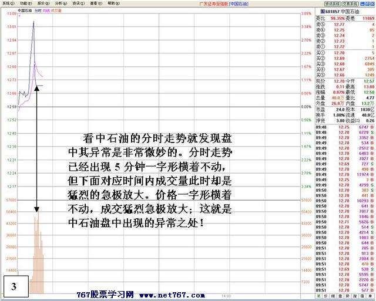Click the 内盘 value 13.2万
This screenshot has height=301, width=376.
click(x=368, y=103)
